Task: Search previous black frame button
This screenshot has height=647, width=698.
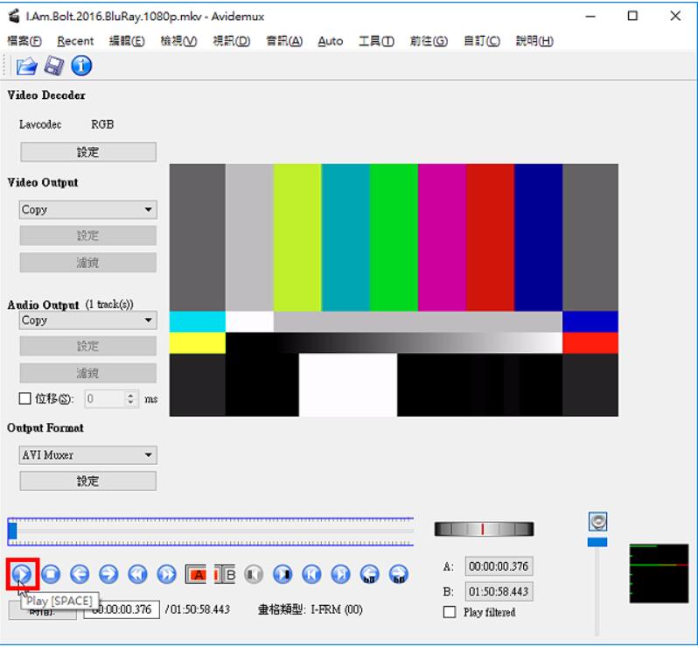Action: tap(254, 574)
